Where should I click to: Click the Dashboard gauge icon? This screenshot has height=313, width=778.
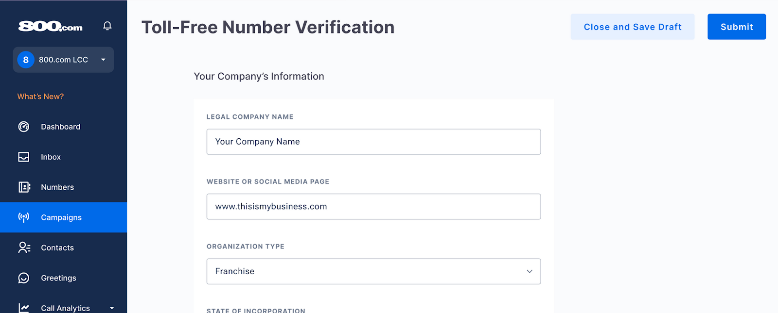coord(24,127)
